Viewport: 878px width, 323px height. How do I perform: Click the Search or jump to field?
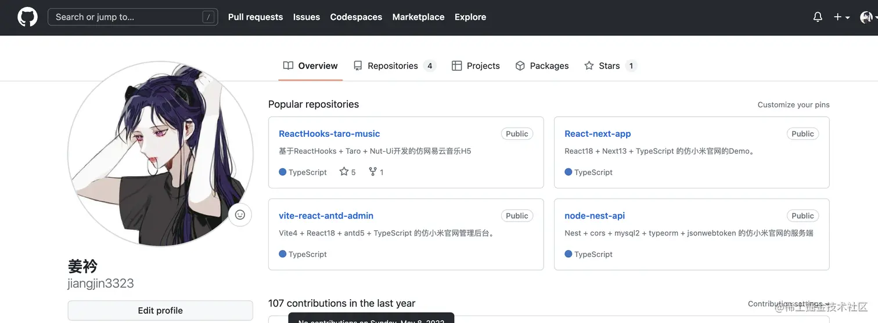[x=132, y=17]
